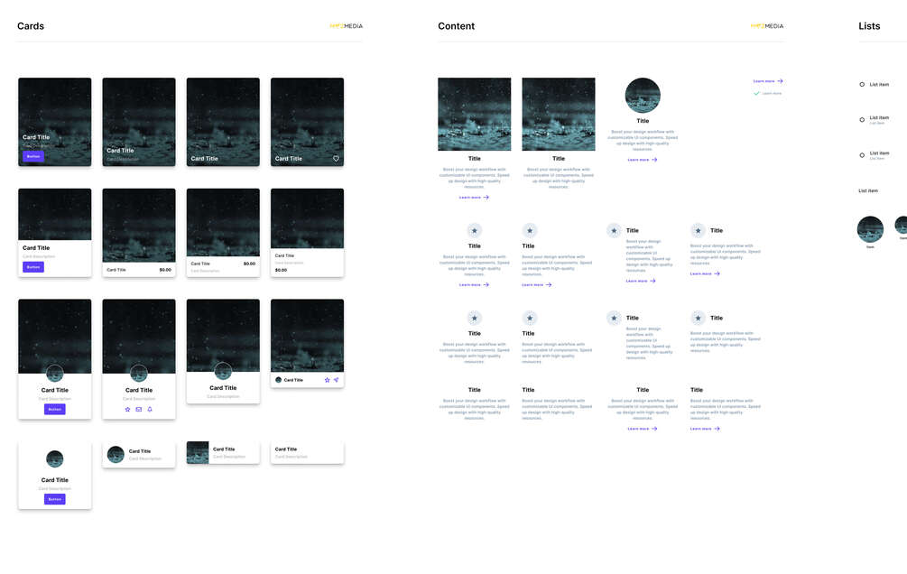Click the Button on the imageless avatar card
The image size is (907, 574).
point(55,499)
